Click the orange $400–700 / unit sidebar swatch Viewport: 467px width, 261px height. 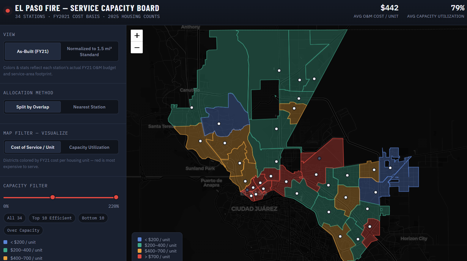pos(6,258)
